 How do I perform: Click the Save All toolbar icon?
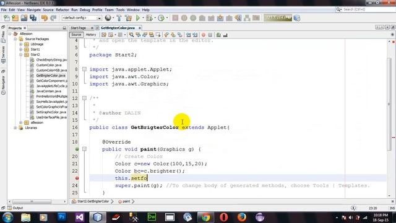pos(33,18)
